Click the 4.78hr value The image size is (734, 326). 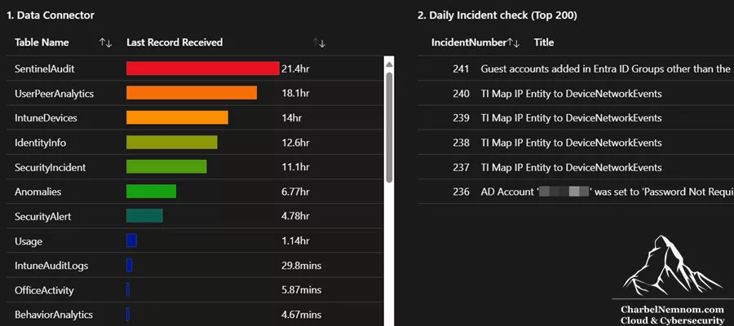point(295,217)
